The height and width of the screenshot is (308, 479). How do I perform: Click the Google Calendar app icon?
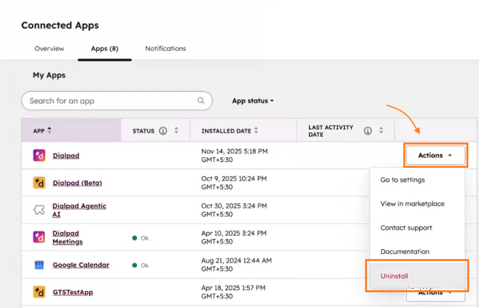point(39,265)
